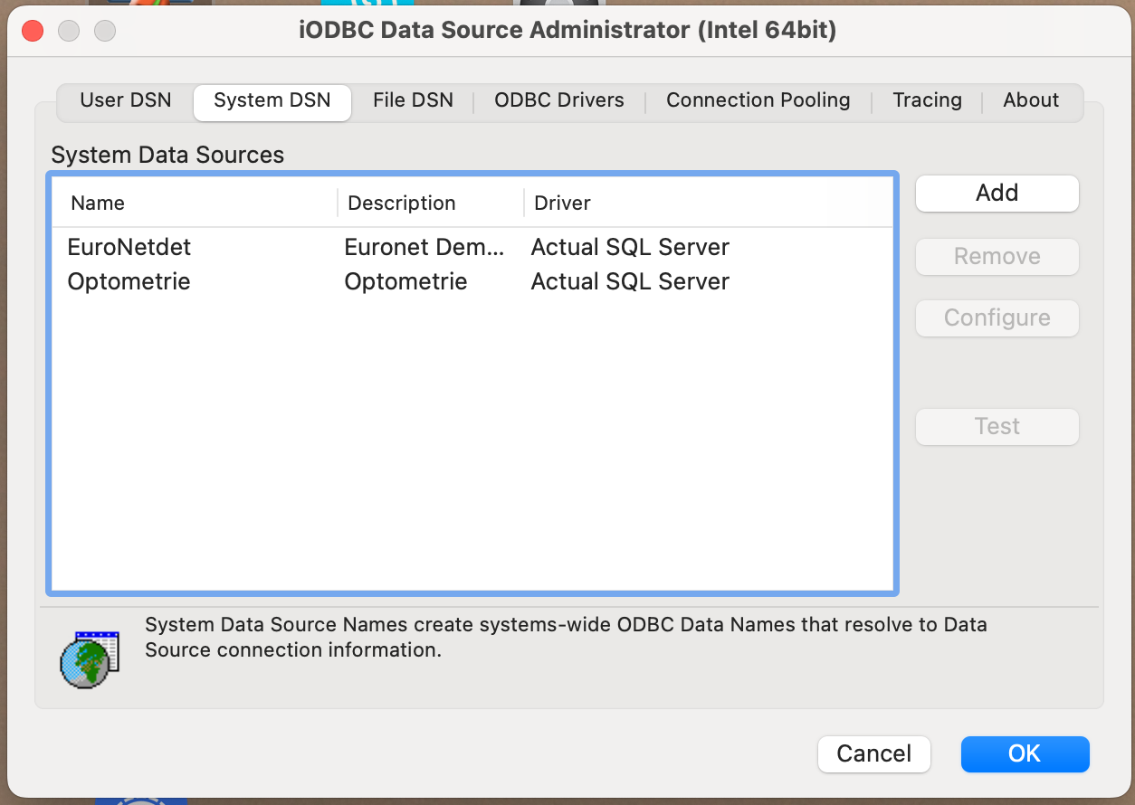The height and width of the screenshot is (805, 1135).
Task: Show the About tab
Action: point(1031,100)
